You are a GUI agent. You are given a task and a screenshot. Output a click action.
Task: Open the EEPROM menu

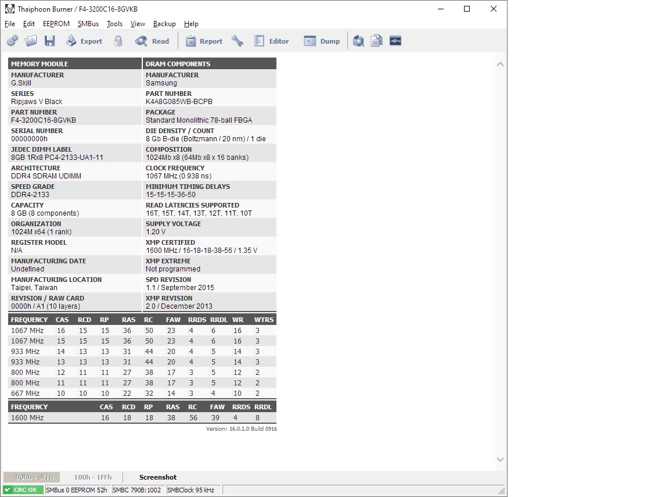56,24
